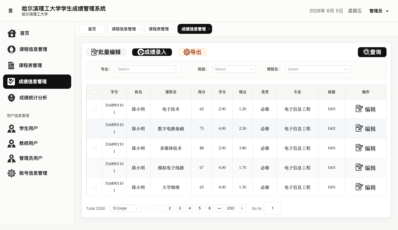Click the 查询 search button
This screenshot has height=230, width=398.
[x=372, y=52]
